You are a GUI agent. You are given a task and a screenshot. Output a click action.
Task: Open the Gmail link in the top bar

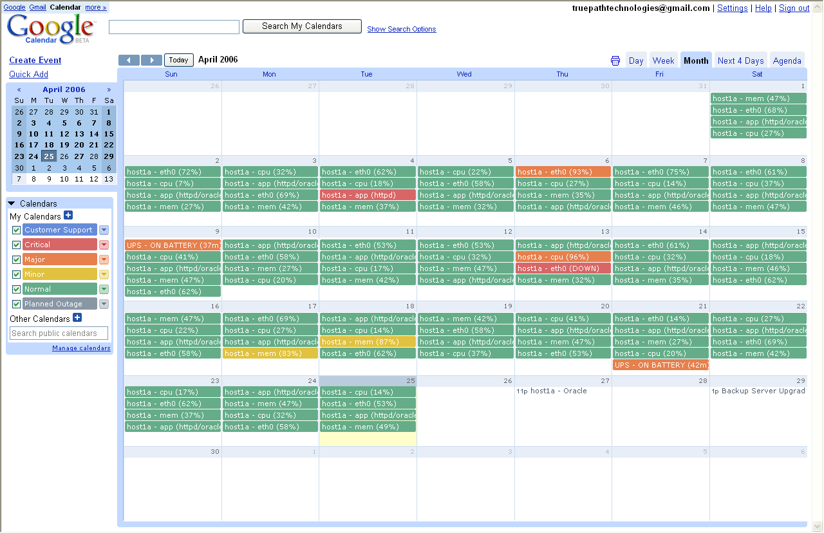pos(37,7)
